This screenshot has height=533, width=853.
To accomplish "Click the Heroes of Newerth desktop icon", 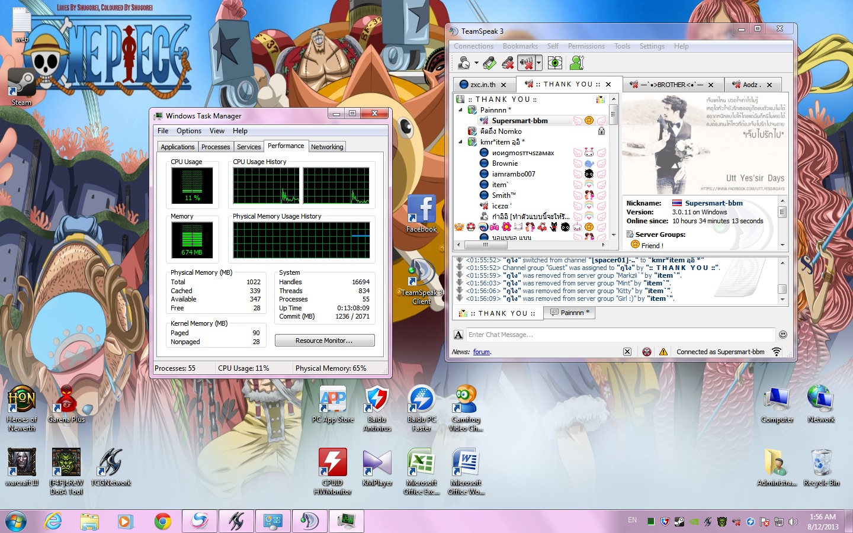I will pyautogui.click(x=21, y=408).
